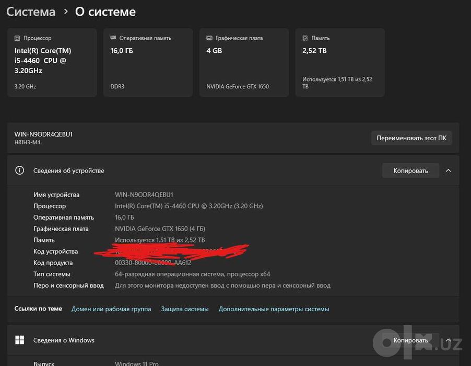Click the Сведения об устройстве section header
The height and width of the screenshot is (366, 471).
233,170
